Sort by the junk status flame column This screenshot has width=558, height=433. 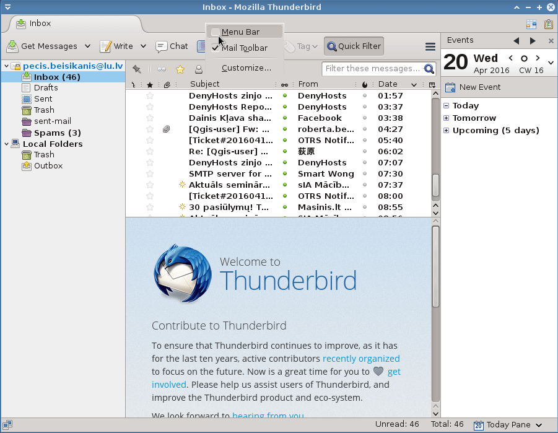pyautogui.click(x=365, y=84)
